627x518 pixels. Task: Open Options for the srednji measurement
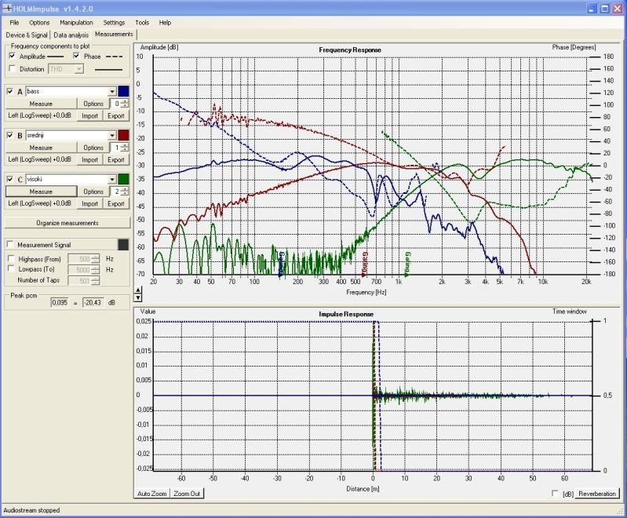[x=93, y=148]
